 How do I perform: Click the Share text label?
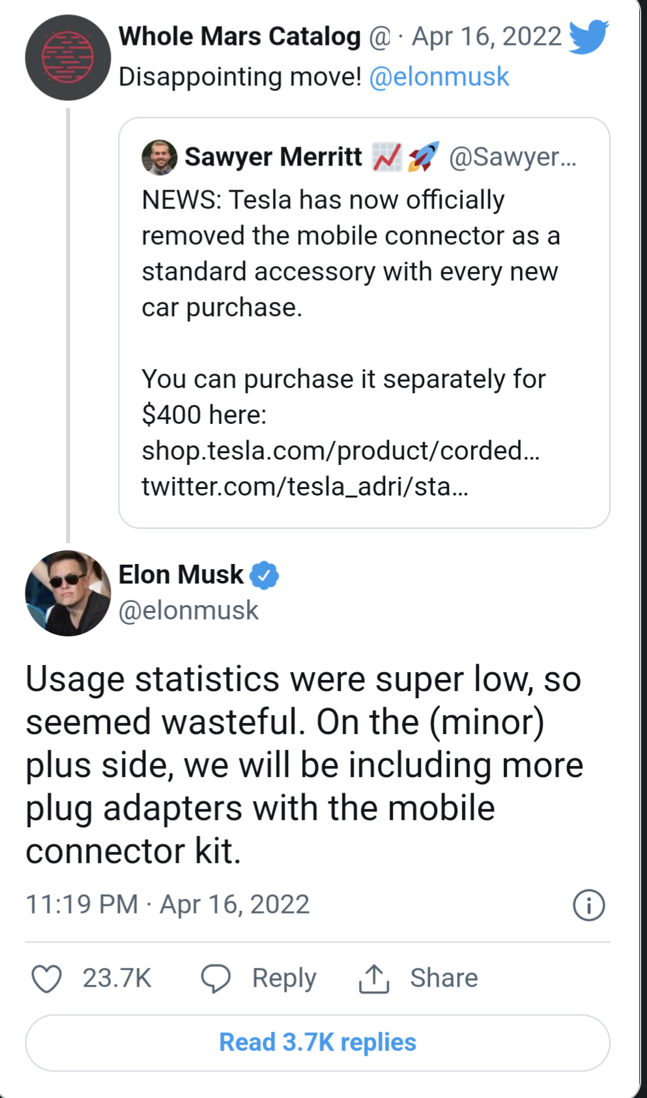[444, 978]
